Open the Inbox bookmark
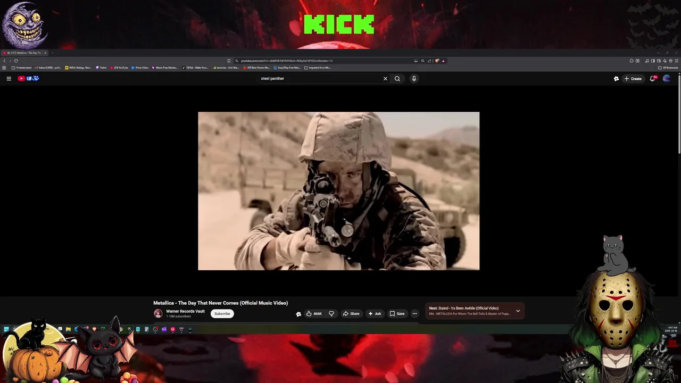Image resolution: width=681 pixels, height=383 pixels. 48,68
